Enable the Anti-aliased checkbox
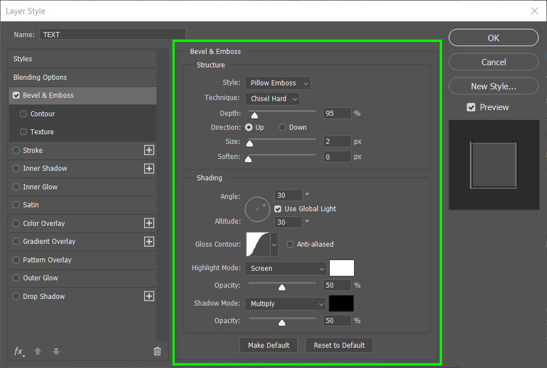The height and width of the screenshot is (368, 547). 290,244
